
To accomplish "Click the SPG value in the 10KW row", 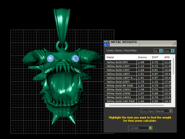I will (168, 93).
